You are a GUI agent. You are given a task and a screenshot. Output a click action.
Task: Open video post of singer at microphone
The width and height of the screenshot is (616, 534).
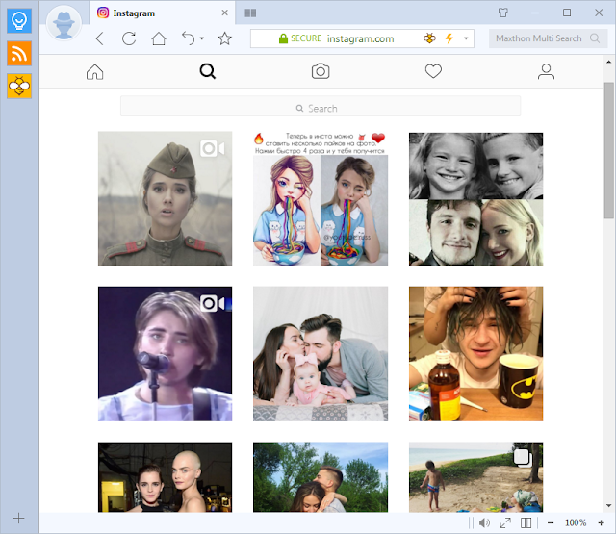[x=165, y=354]
